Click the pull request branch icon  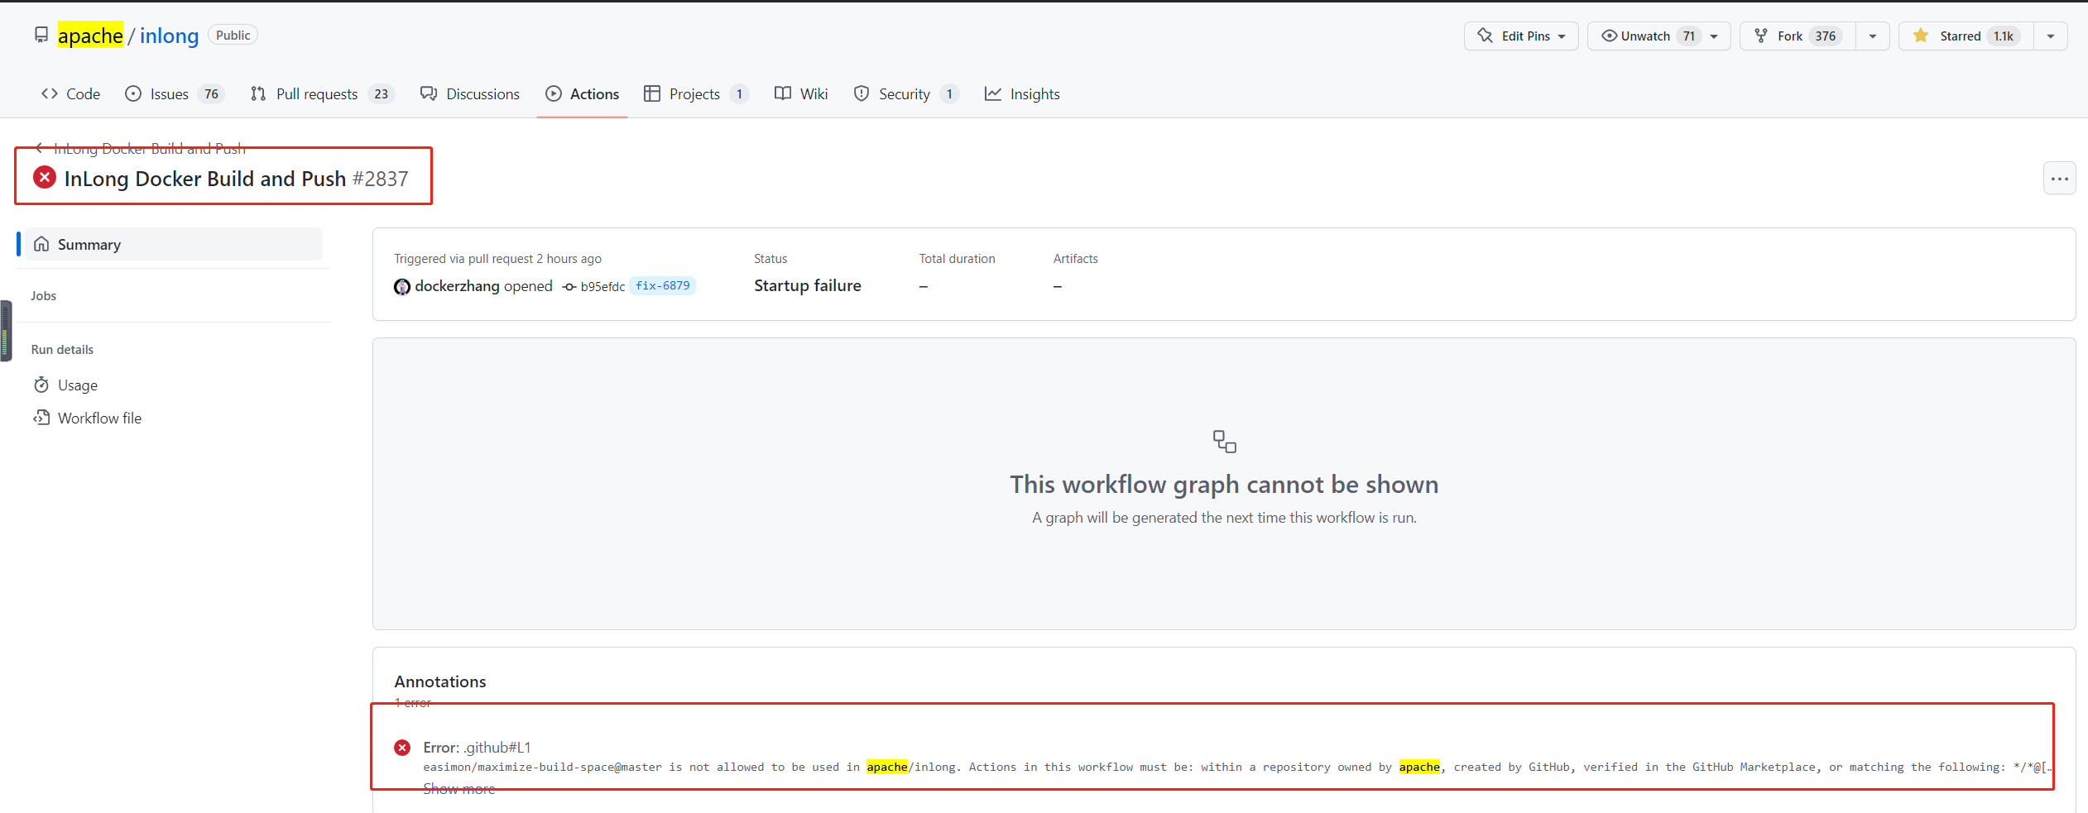(x=258, y=93)
